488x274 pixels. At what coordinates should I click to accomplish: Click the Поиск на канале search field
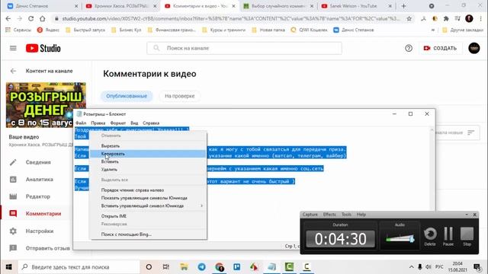tap(244, 48)
